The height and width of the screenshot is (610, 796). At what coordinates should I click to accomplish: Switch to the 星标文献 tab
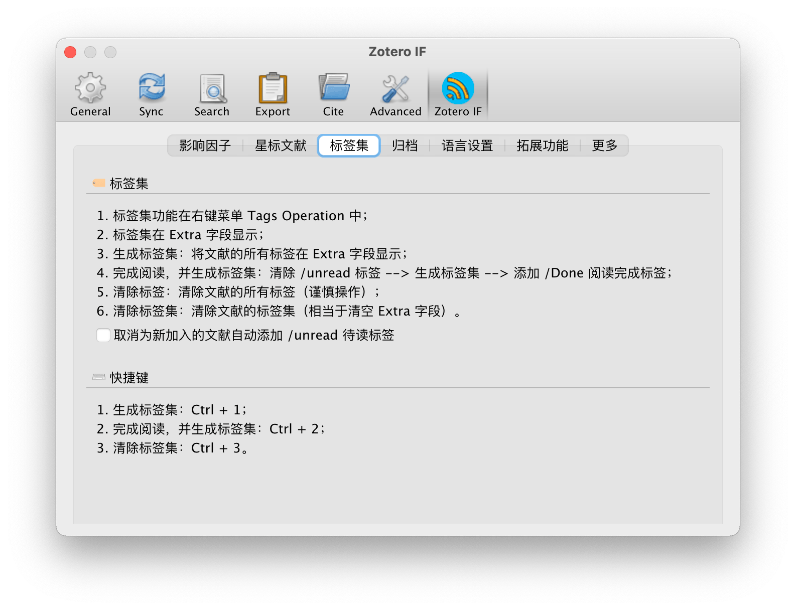point(281,146)
